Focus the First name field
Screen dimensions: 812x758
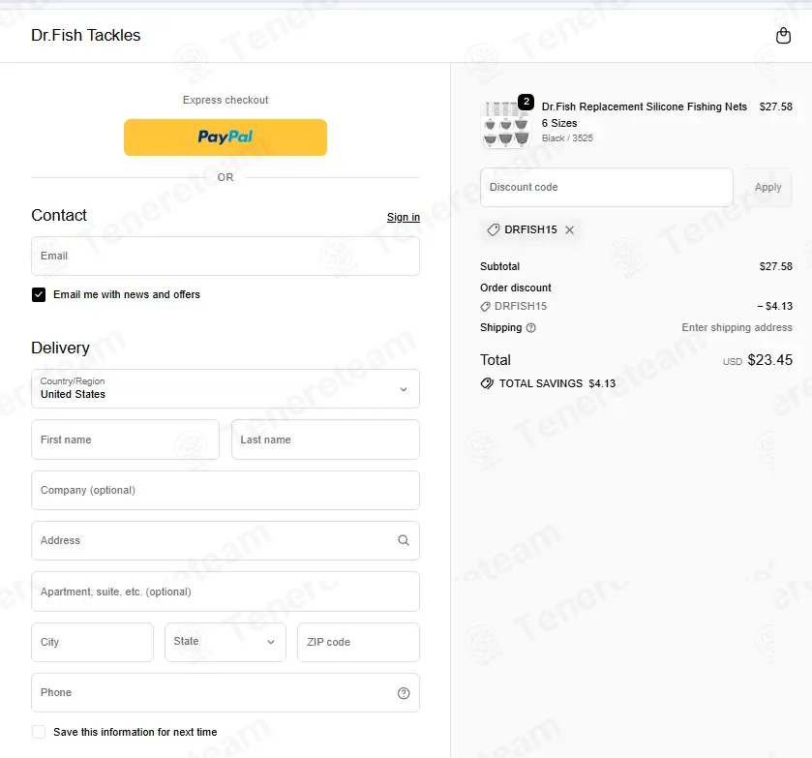pyautogui.click(x=125, y=440)
